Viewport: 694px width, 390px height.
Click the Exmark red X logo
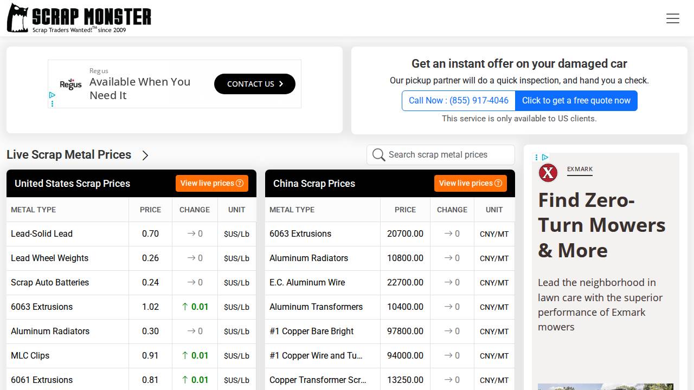tap(548, 173)
